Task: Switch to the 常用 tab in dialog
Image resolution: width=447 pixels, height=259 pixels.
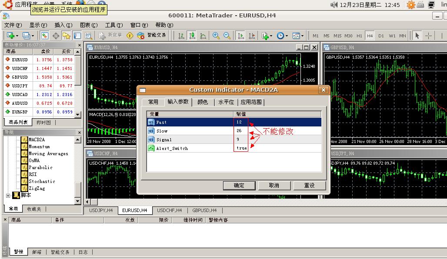Action: point(153,102)
